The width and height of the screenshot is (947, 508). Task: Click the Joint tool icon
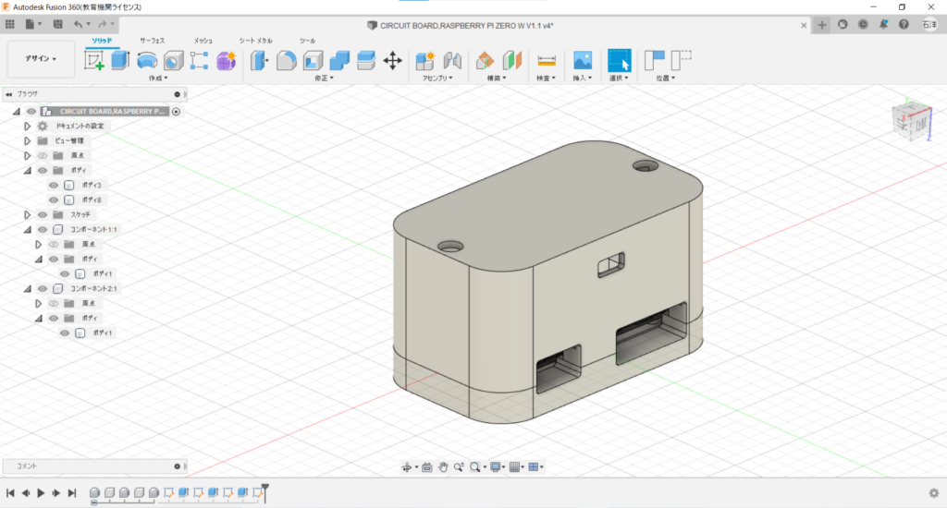[451, 60]
